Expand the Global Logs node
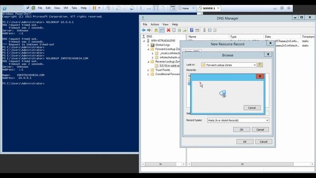Image resolution: width=316 pixels, height=178 pixels. (148, 45)
